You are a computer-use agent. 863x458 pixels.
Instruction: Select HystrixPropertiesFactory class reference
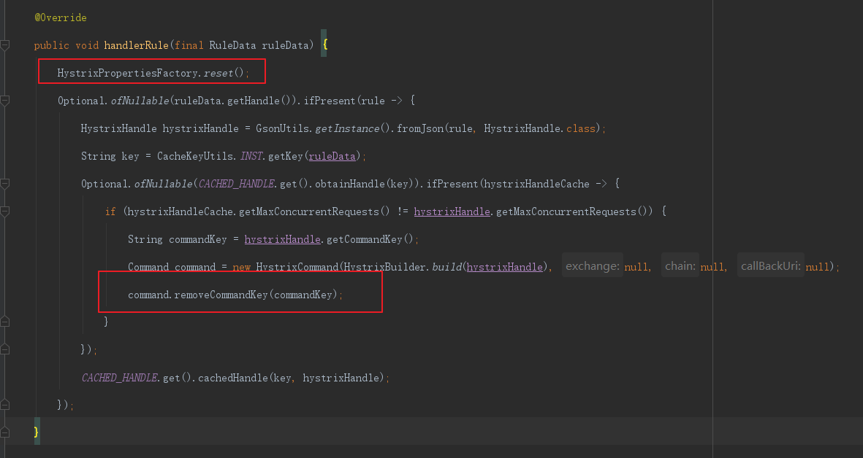click(128, 73)
